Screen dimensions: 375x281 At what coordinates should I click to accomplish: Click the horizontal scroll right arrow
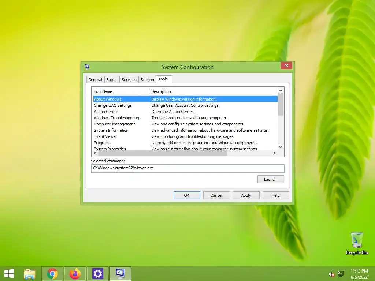coord(275,153)
